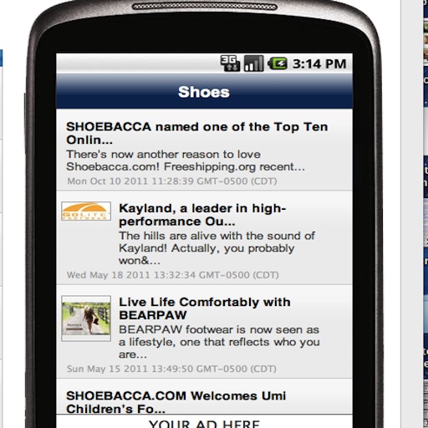Image resolution: width=428 pixels, height=428 pixels.
Task: Tap the 3:14 PM clock
Action: click(319, 64)
